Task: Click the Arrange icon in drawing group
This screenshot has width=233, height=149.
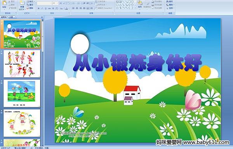Action: pos(140,4)
